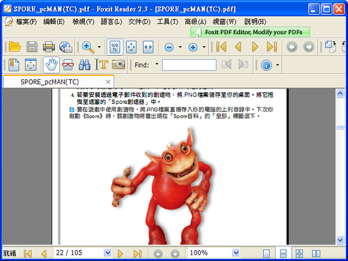This screenshot has width=348, height=261.
Task: Switch to the SPORE_pcMAN(TC) tab
Action: coord(50,82)
